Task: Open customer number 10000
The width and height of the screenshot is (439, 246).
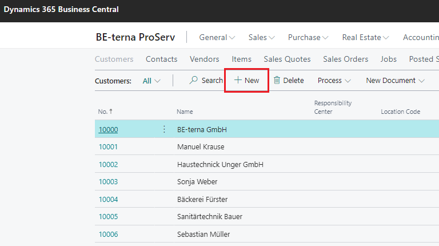Action: pyautogui.click(x=108, y=129)
